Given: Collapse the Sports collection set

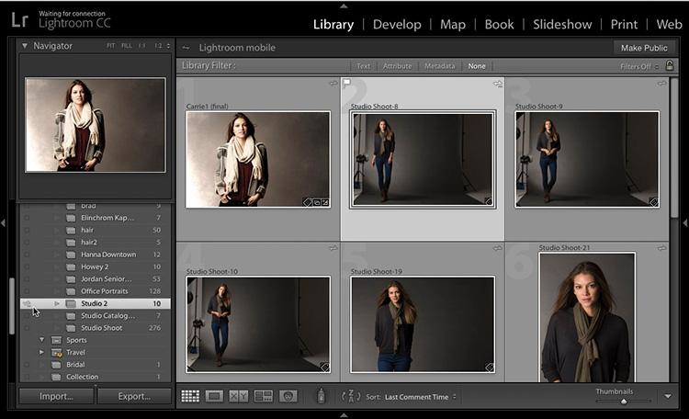Looking at the screenshot, I should pos(41,340).
